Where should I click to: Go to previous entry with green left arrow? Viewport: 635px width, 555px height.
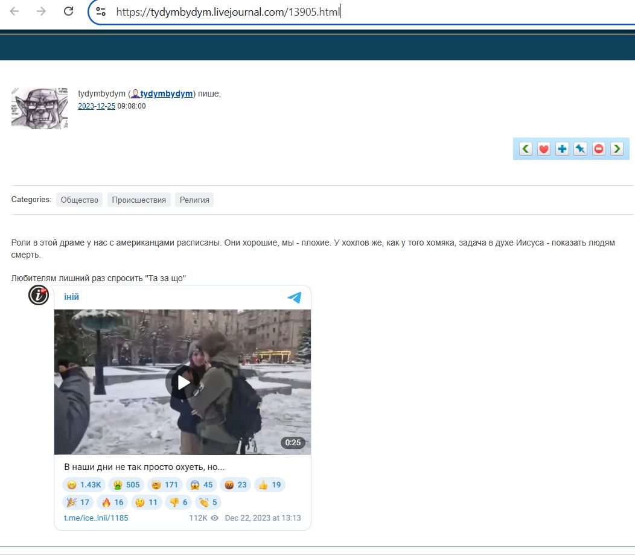click(x=526, y=149)
